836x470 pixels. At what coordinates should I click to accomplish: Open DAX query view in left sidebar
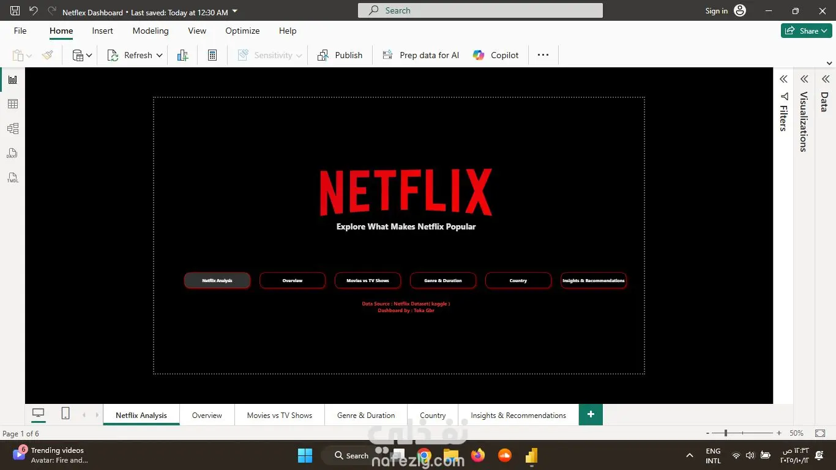tap(12, 153)
